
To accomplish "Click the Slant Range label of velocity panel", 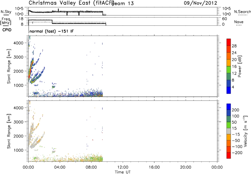I will tap(9, 131).
